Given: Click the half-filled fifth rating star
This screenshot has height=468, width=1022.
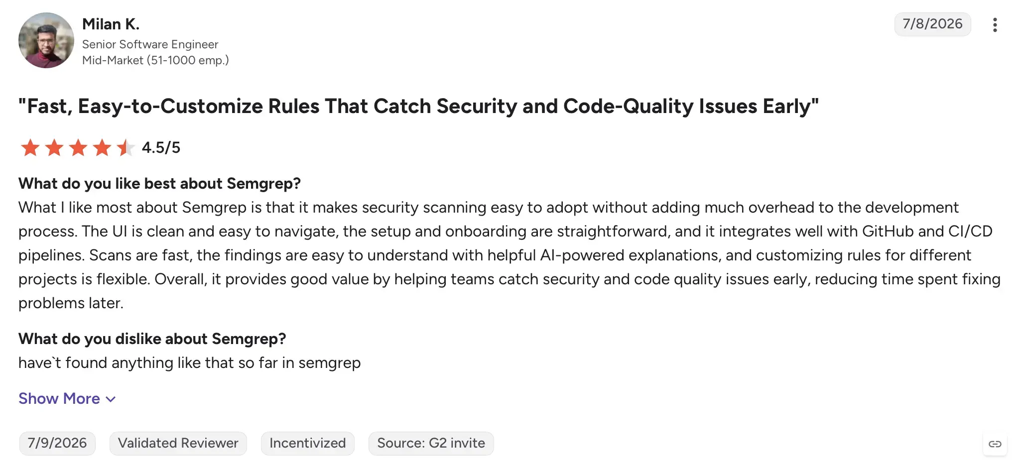Looking at the screenshot, I should [x=126, y=148].
